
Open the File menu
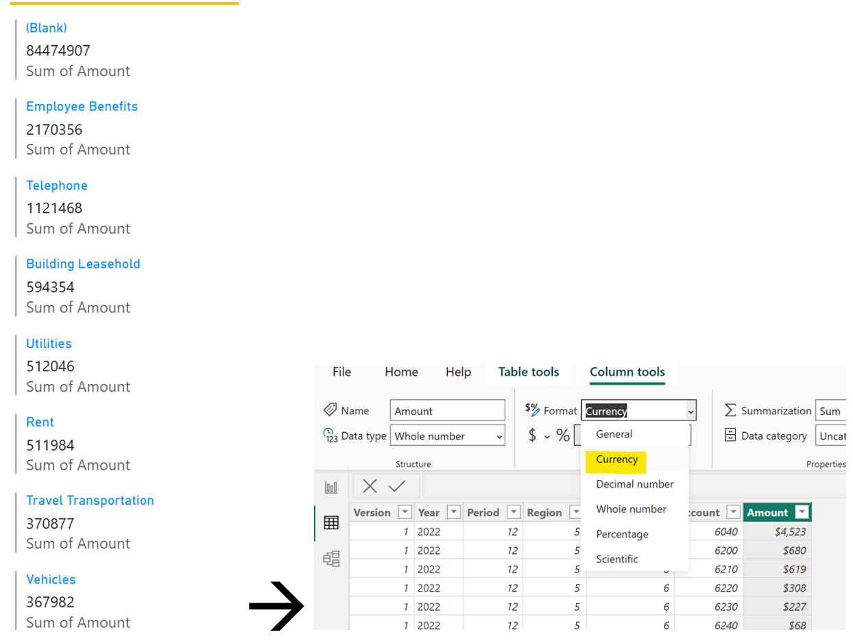pyautogui.click(x=341, y=372)
